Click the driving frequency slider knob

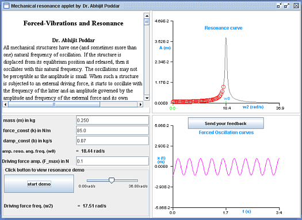(x=112, y=180)
